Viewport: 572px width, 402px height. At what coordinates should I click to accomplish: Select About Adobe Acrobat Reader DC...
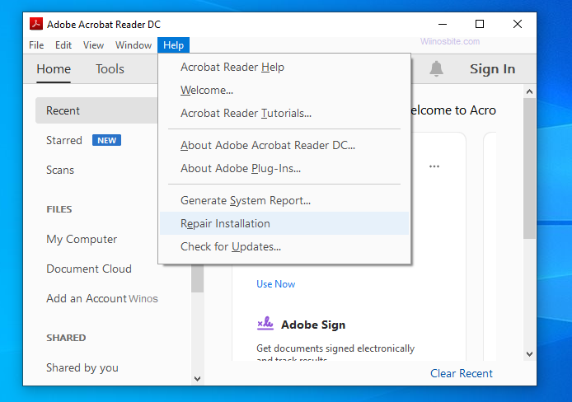pos(284,145)
